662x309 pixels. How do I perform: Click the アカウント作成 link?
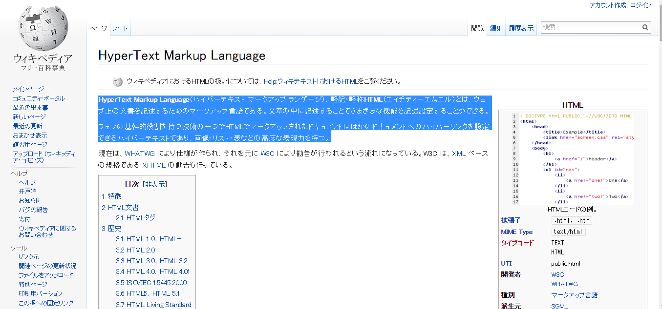(608, 5)
